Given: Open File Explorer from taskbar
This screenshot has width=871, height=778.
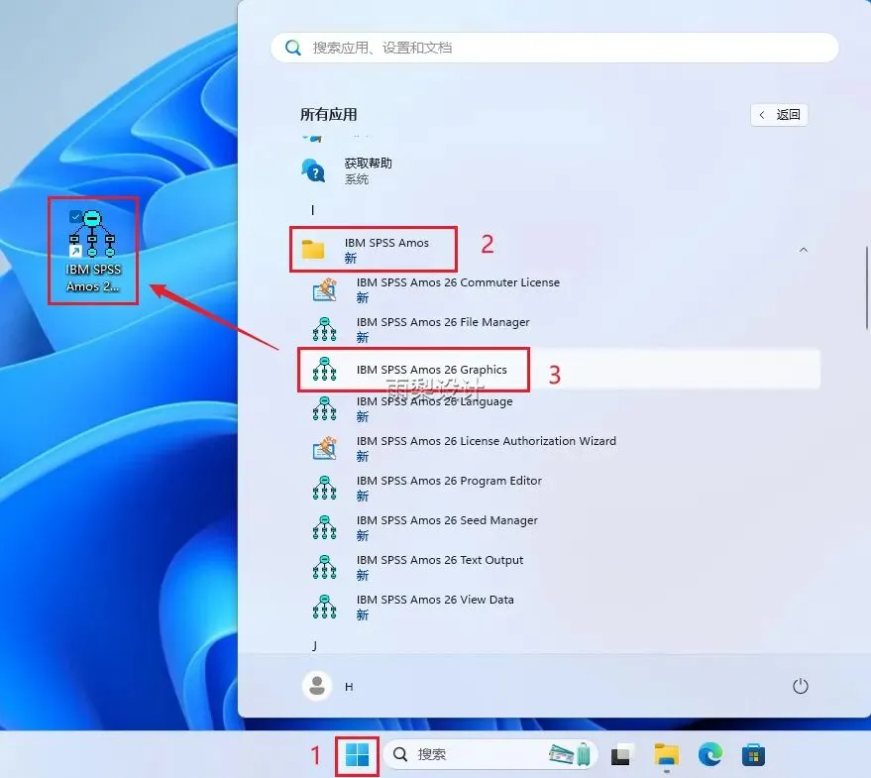Looking at the screenshot, I should click(667, 755).
